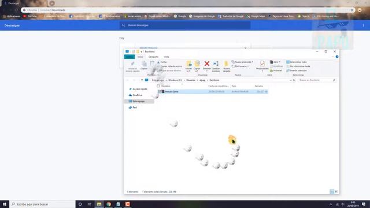Screen dimensions: 370x208
Task: Open the Abrir dropdown in the ribbon
Action: pyautogui.click(x=275, y=62)
